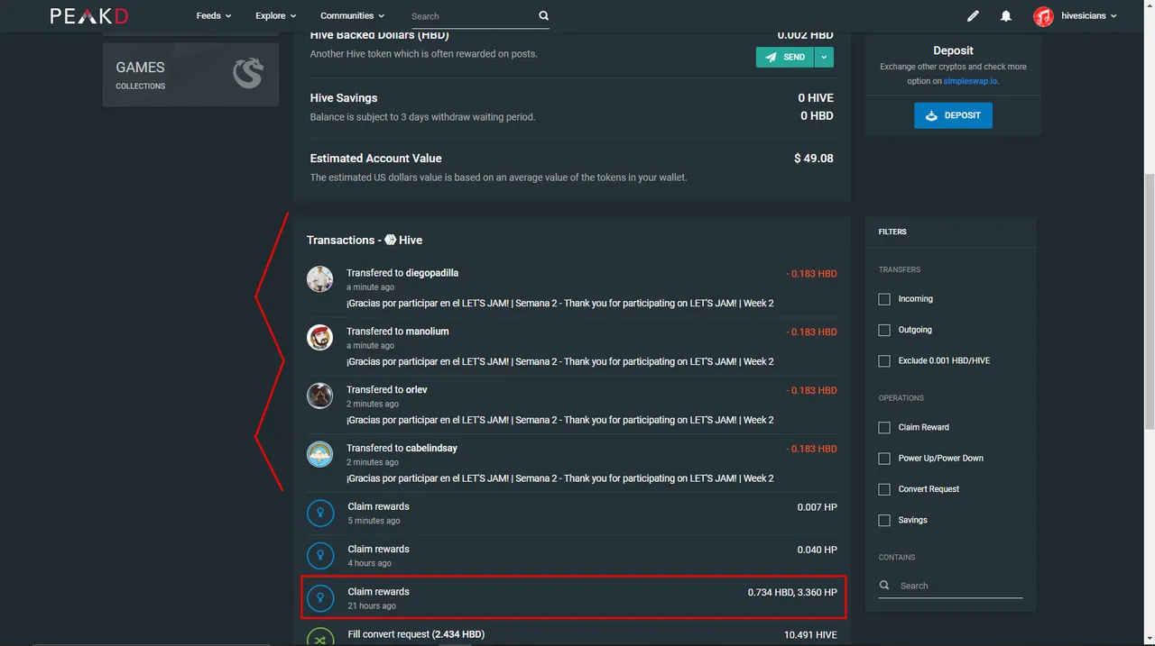Click the Estimated Account Value heading
The height and width of the screenshot is (646, 1155).
[376, 159]
